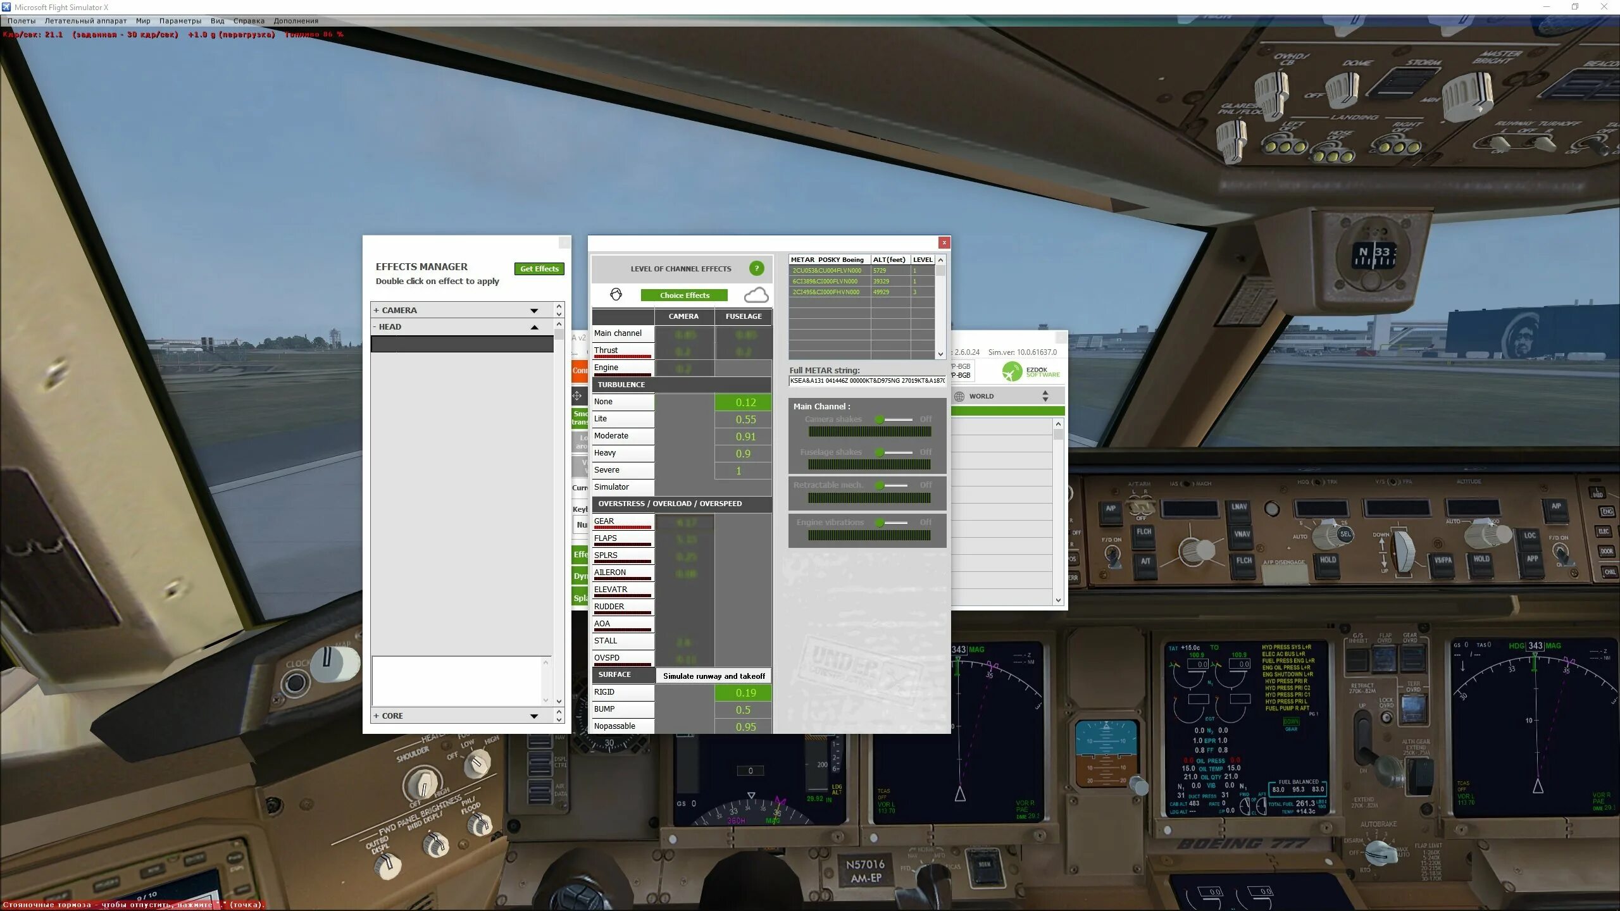
Task: Click the Get Effects button
Action: click(x=539, y=269)
